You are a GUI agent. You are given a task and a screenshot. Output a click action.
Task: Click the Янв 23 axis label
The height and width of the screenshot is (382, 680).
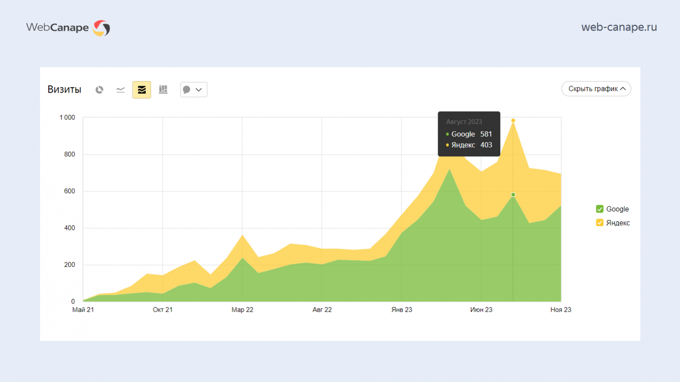(402, 310)
